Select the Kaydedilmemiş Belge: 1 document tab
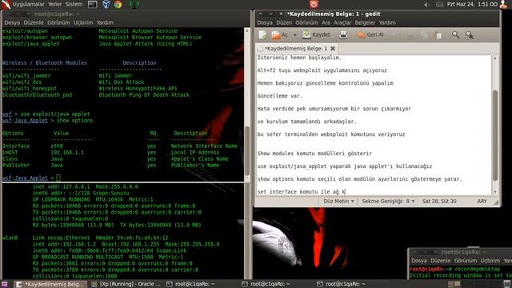This screenshot has height=288, width=512. [297, 48]
